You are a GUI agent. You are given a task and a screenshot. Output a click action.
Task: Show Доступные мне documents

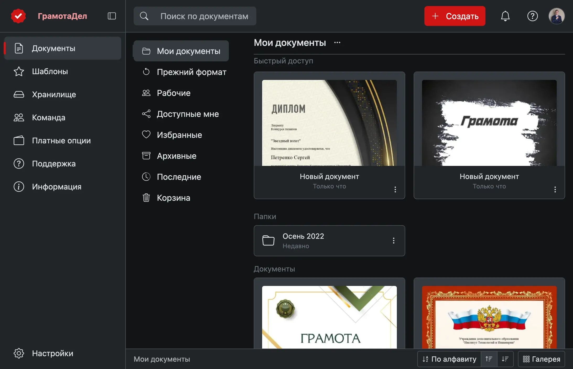click(x=181, y=114)
